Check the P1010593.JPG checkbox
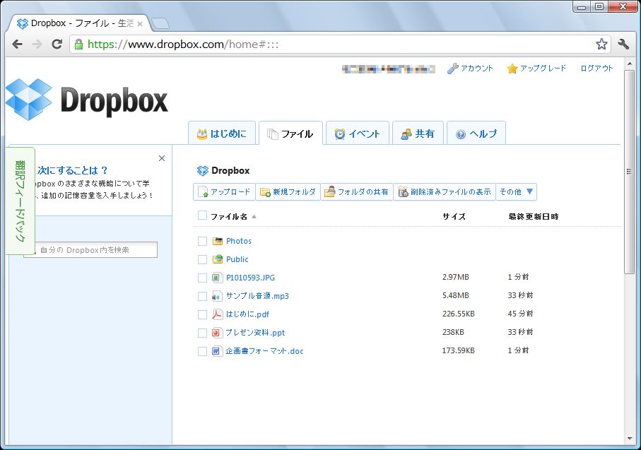Viewport: 641px width, 450px height. point(202,278)
